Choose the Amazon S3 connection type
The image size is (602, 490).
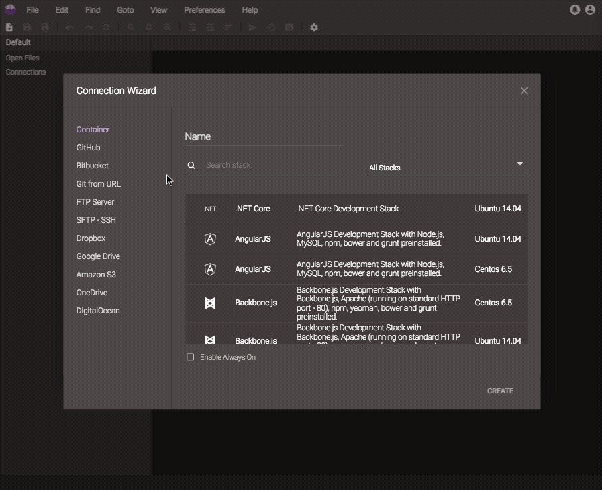(96, 274)
